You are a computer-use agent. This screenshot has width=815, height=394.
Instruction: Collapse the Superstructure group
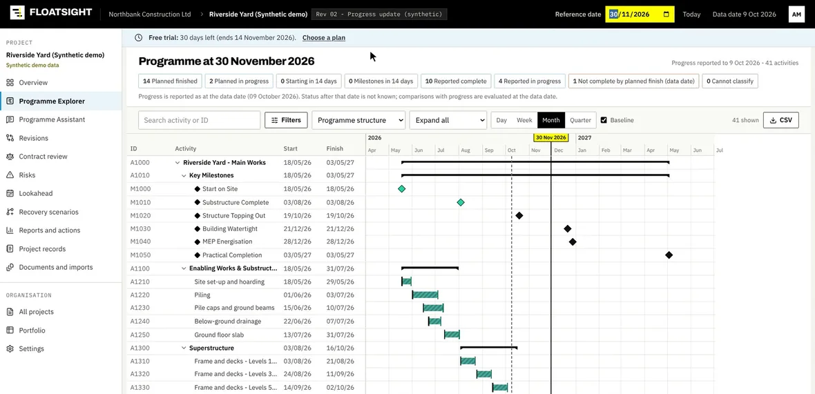tap(184, 348)
